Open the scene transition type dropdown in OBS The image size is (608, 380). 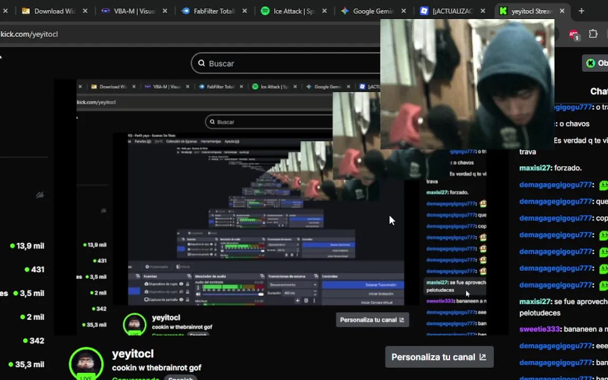[293, 284]
